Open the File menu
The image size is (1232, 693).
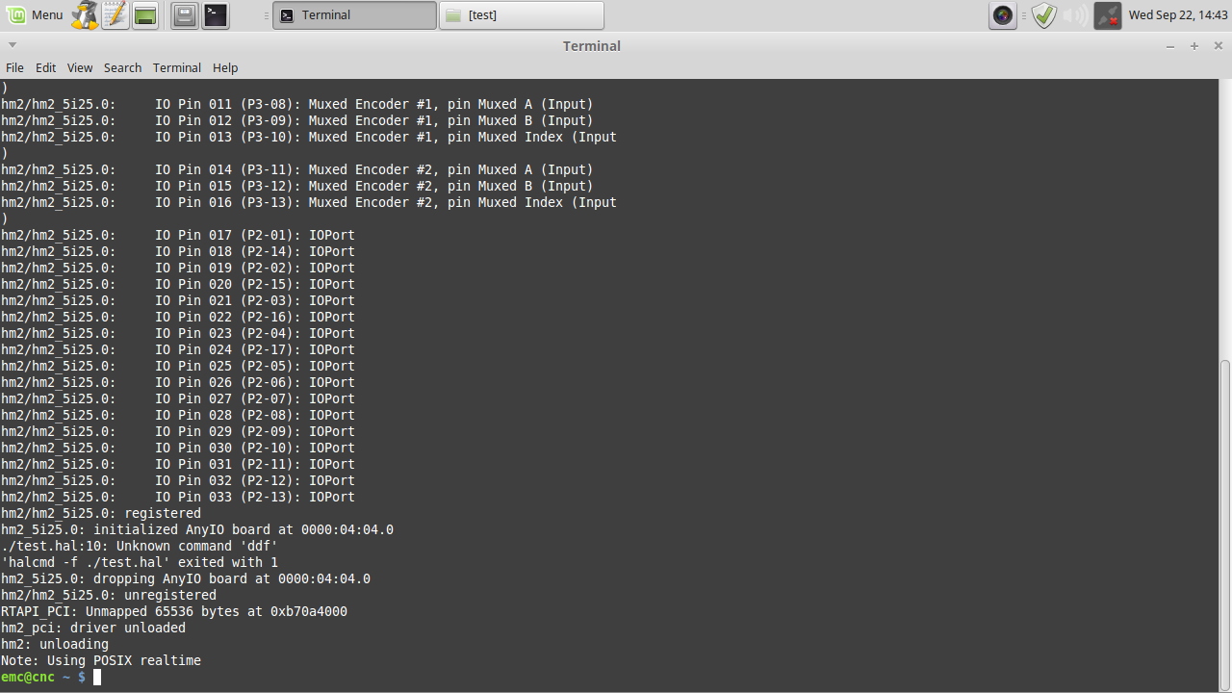(x=14, y=67)
